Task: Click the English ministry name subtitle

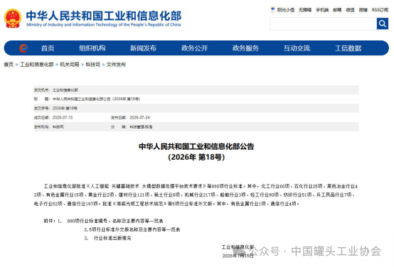Action: coord(104,25)
